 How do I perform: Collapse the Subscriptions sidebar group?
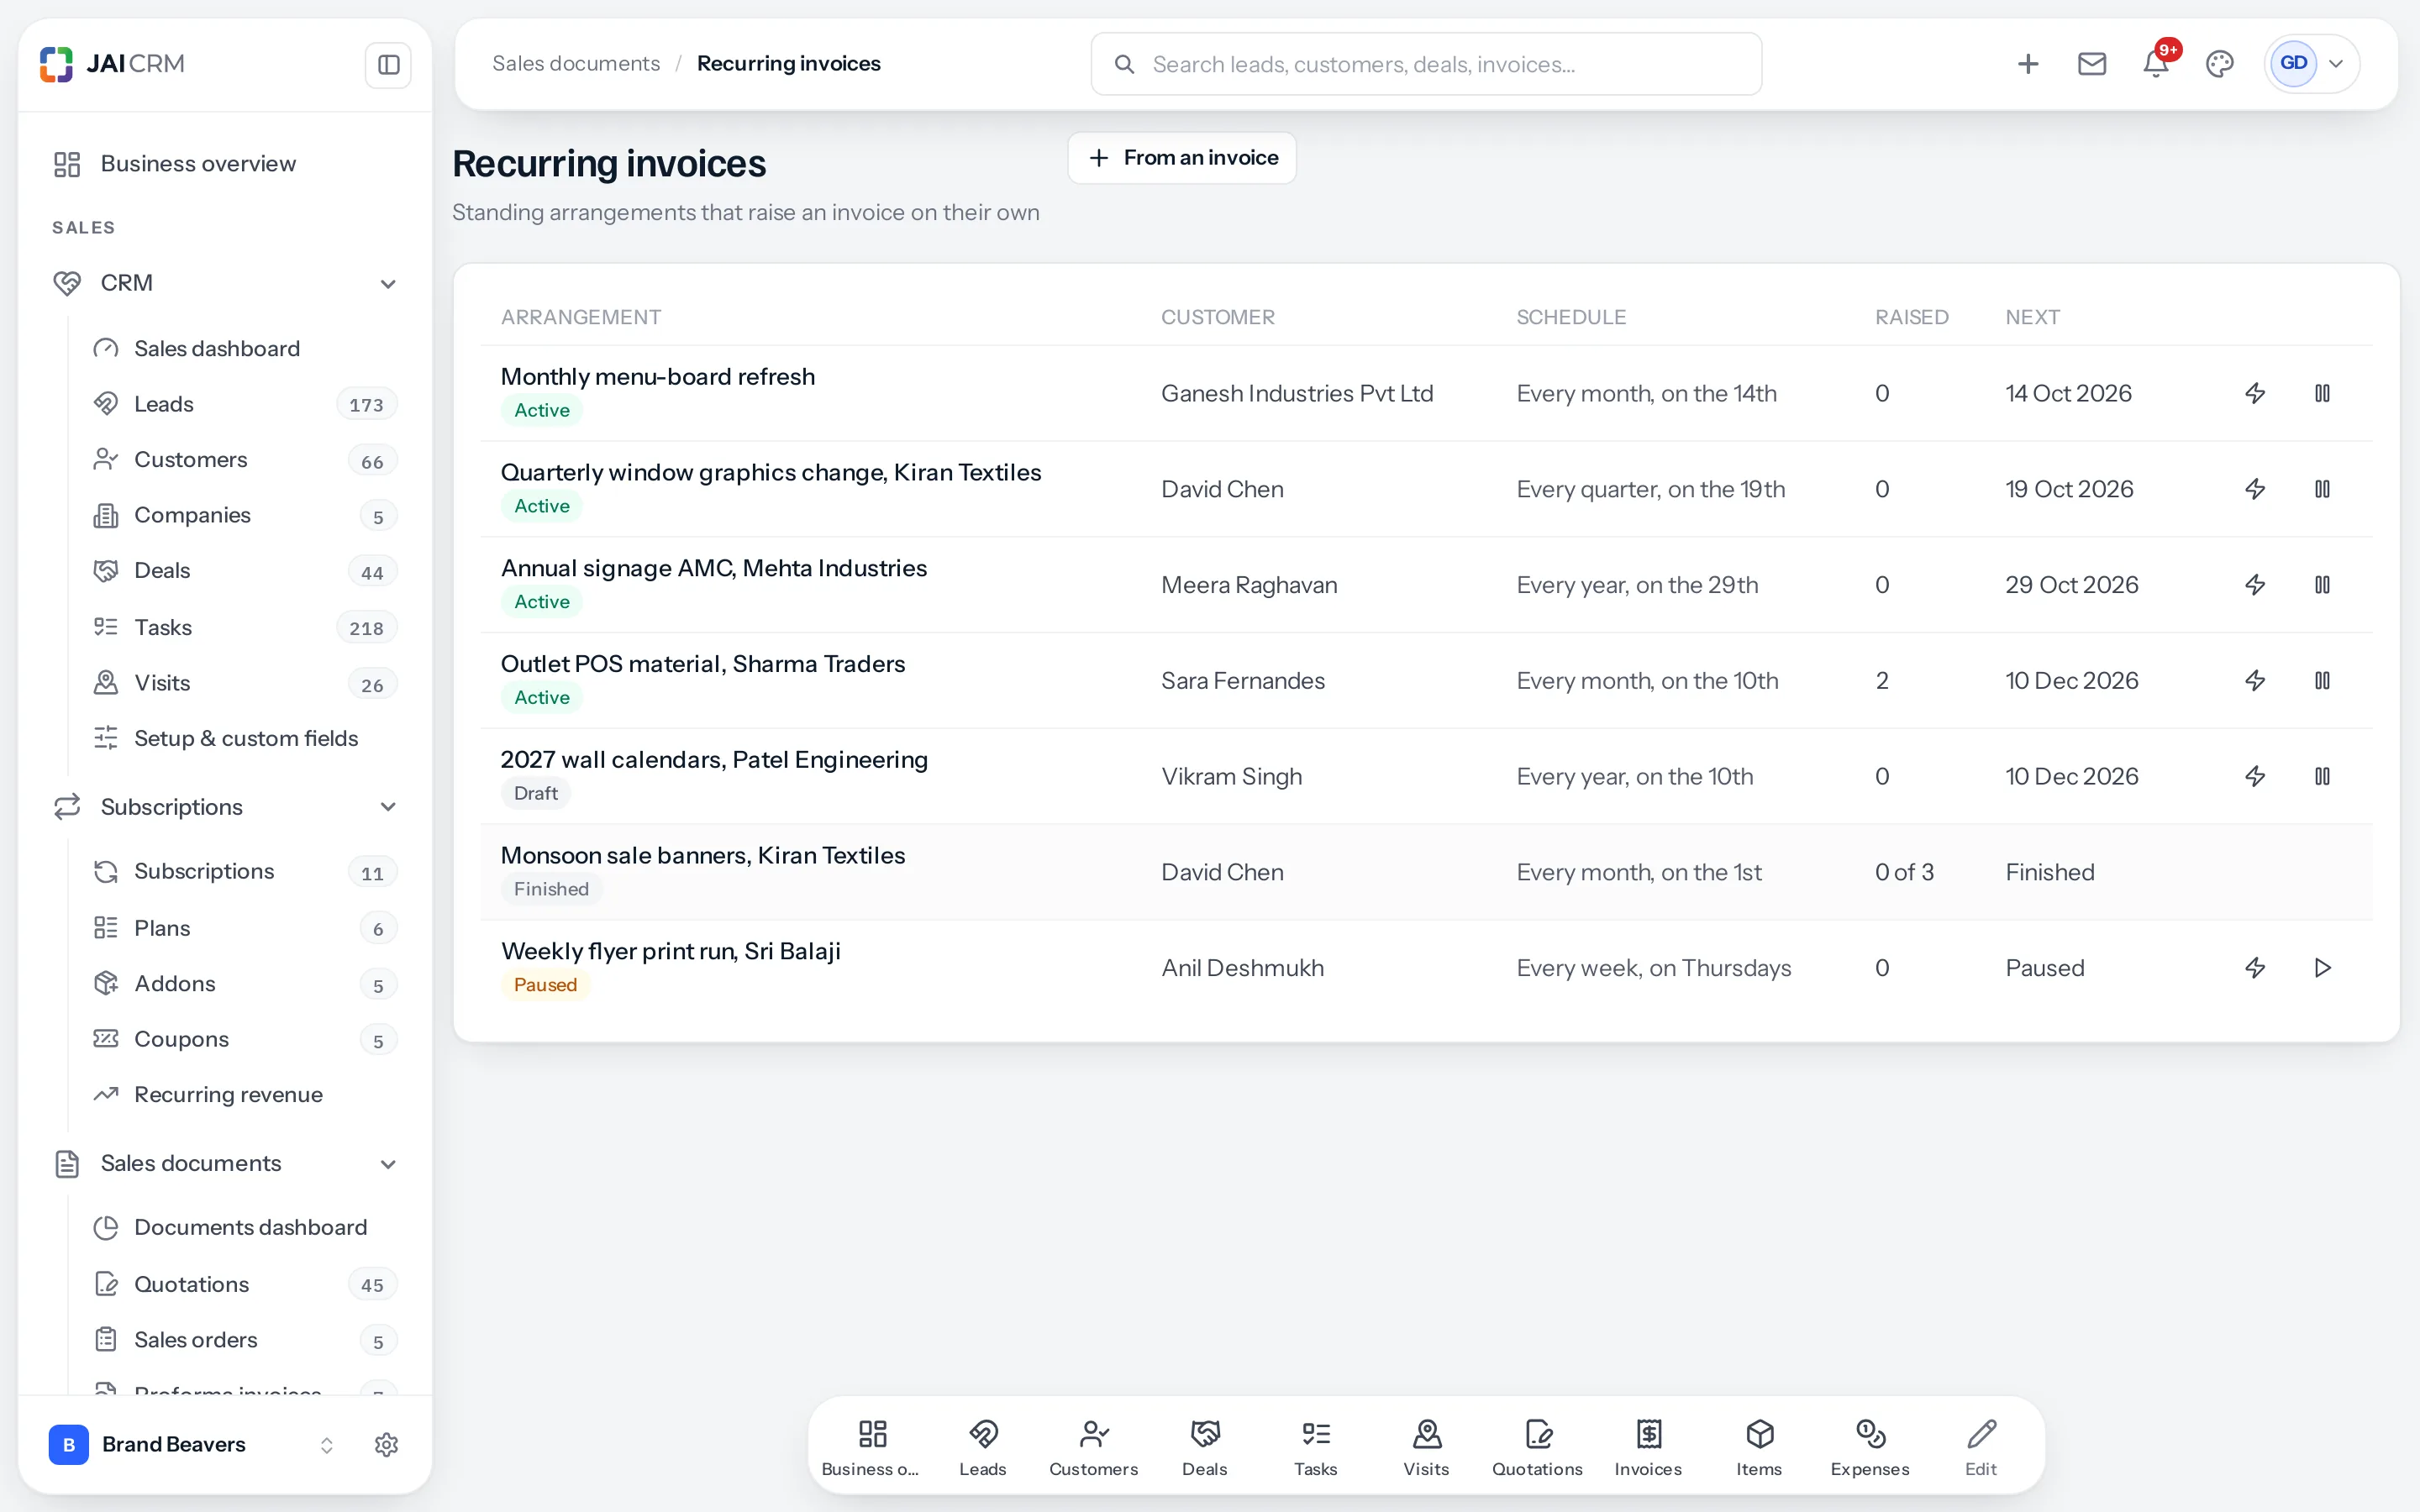tap(388, 807)
